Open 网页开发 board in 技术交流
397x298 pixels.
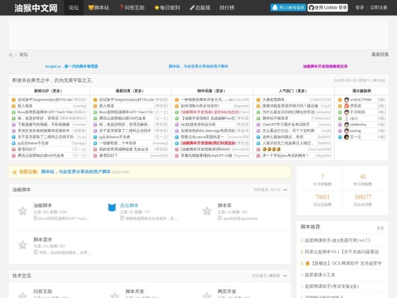tap(227, 291)
